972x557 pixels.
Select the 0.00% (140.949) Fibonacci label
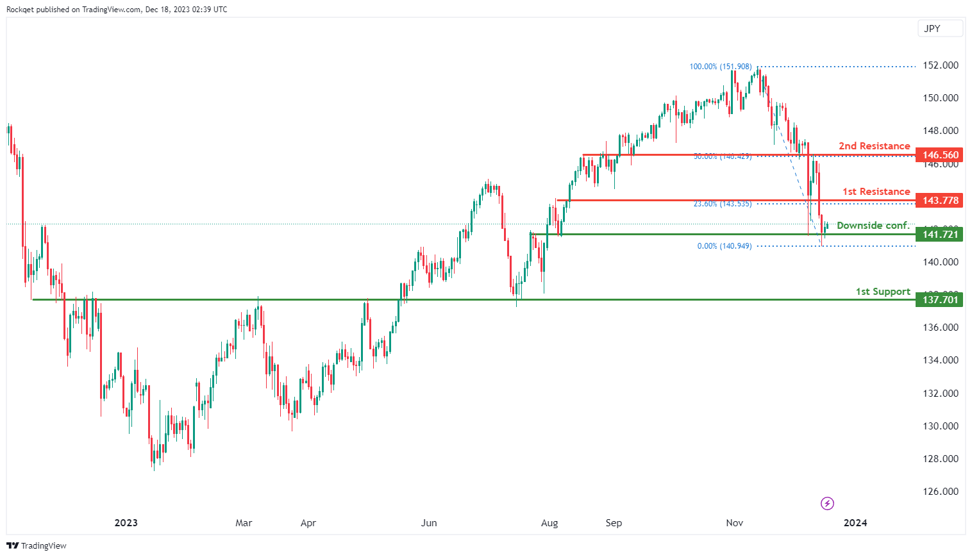(724, 246)
